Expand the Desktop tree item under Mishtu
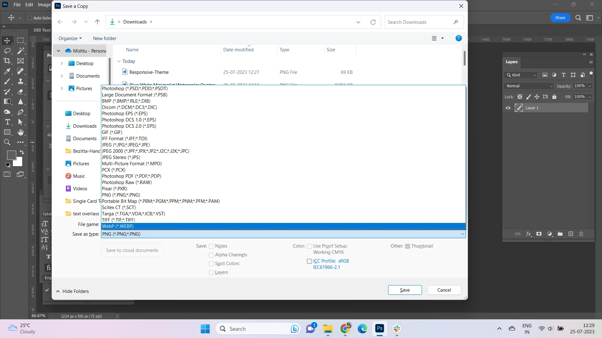Image resolution: width=602 pixels, height=338 pixels. click(x=62, y=63)
